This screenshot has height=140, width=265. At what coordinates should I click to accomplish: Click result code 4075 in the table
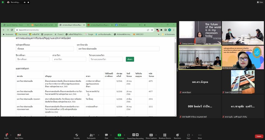point(151,81)
